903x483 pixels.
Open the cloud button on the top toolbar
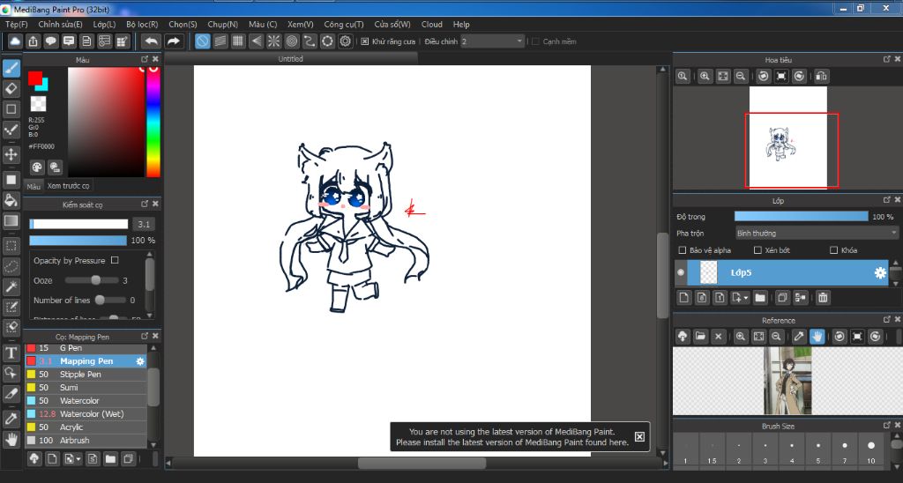click(x=15, y=41)
